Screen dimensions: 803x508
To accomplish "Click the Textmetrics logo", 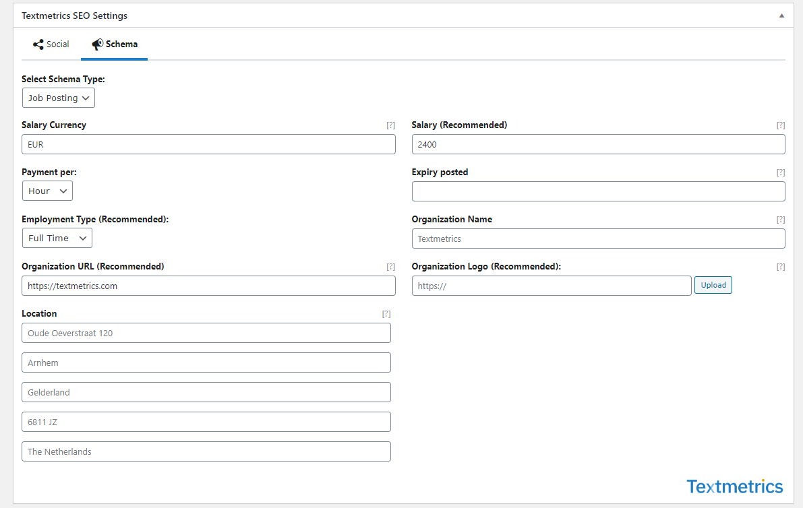I will click(x=734, y=486).
